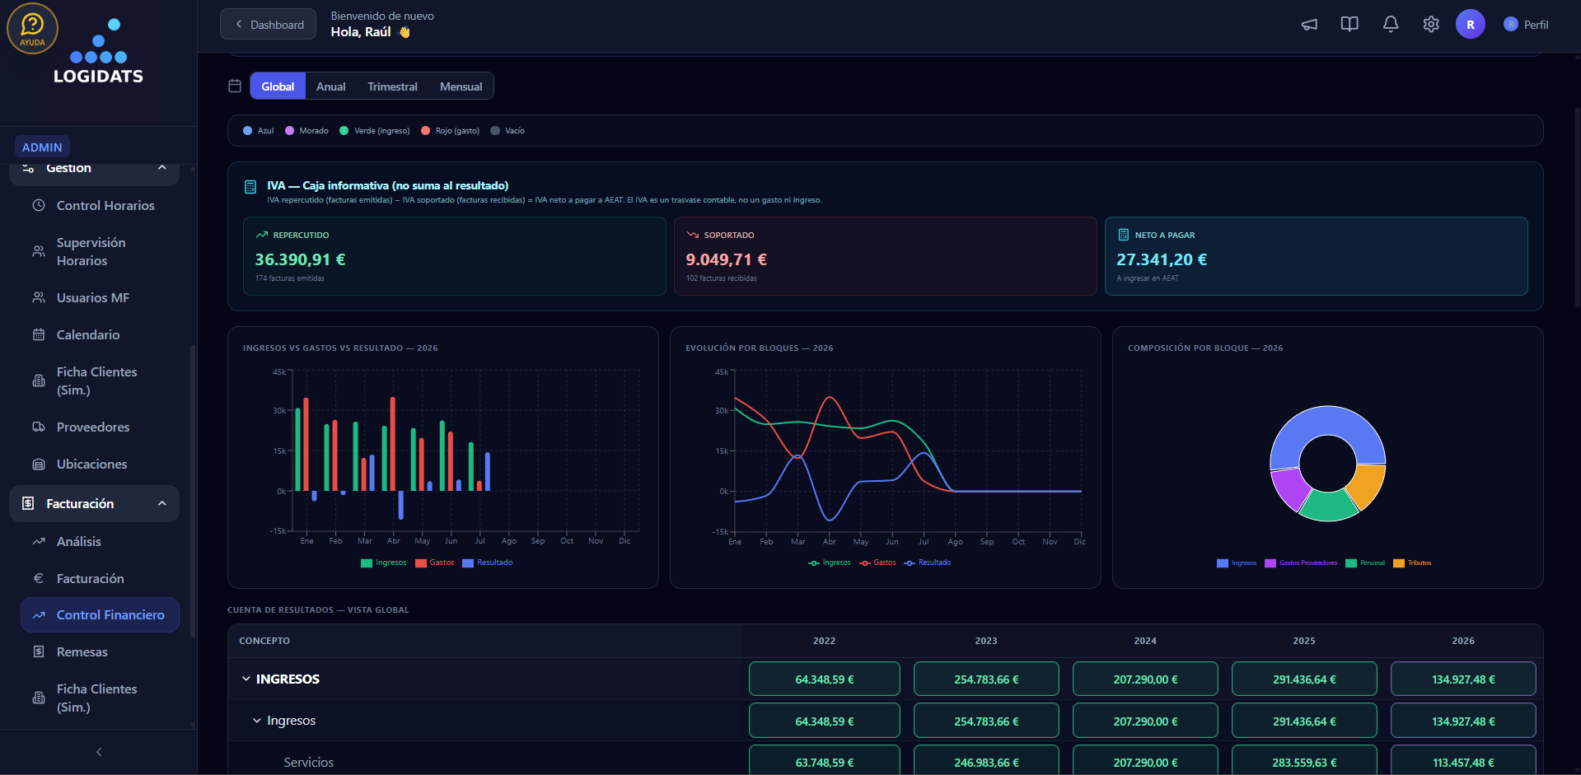Collapse the Gestión sidebar section
The width and height of the screenshot is (1581, 775).
click(162, 168)
